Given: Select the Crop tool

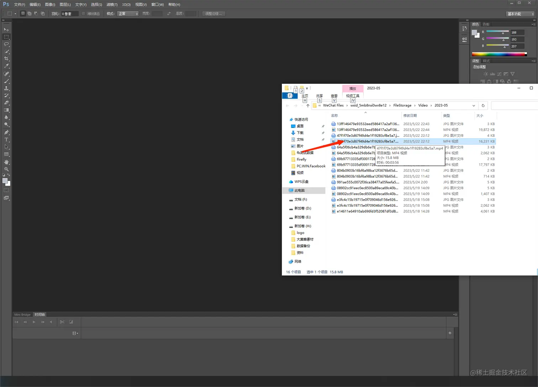Looking at the screenshot, I should click(6, 59).
